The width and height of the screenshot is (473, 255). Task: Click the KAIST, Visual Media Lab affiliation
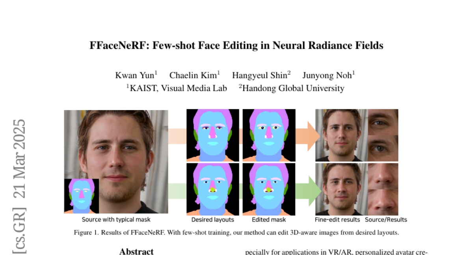(177, 88)
